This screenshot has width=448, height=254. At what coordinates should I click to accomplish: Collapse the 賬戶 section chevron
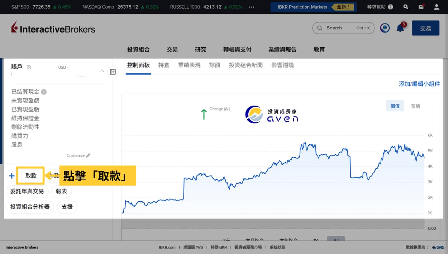101,71
